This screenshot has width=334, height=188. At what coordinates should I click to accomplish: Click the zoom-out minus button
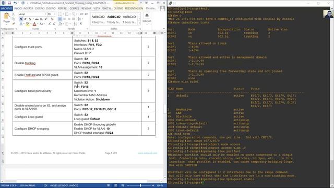pyautogui.click(x=128, y=185)
